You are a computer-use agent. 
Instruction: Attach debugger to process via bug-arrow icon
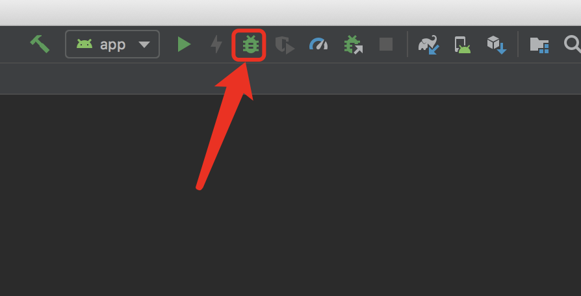coord(353,44)
